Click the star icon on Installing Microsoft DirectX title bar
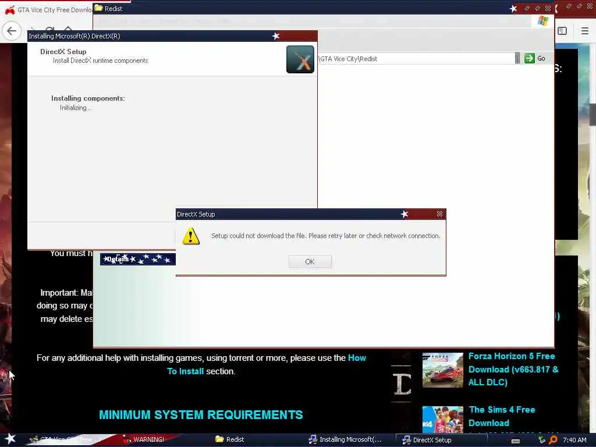Screen dimensions: 596x447 coord(276,36)
